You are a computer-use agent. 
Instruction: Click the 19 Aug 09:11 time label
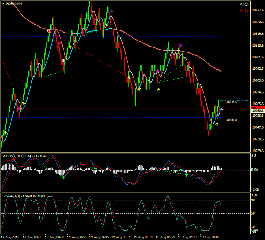coord(121,237)
